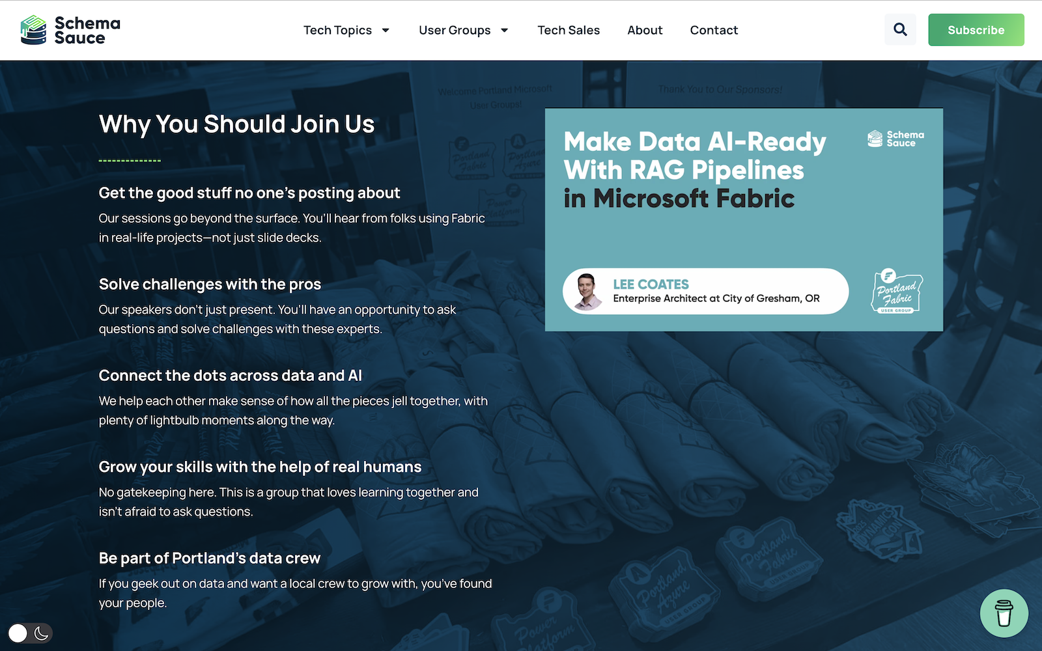Expand the Tech Topics dropdown arrow
Viewport: 1042px width, 651px height.
[x=386, y=31]
